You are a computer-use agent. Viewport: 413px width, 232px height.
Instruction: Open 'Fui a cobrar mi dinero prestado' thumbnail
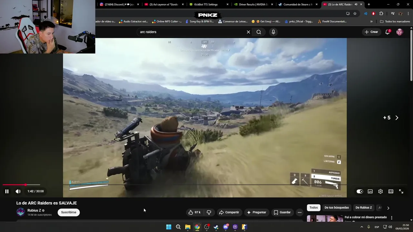[325, 218]
